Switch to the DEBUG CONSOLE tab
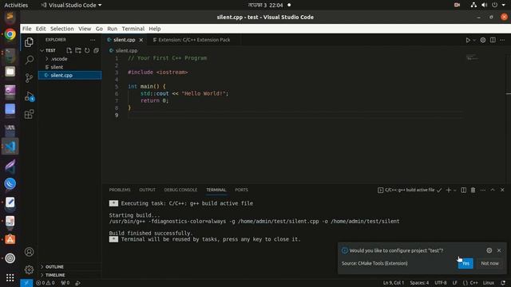The height and width of the screenshot is (287, 511). [x=180, y=190]
